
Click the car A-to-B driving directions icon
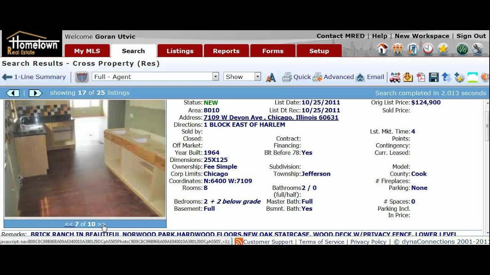click(x=395, y=77)
